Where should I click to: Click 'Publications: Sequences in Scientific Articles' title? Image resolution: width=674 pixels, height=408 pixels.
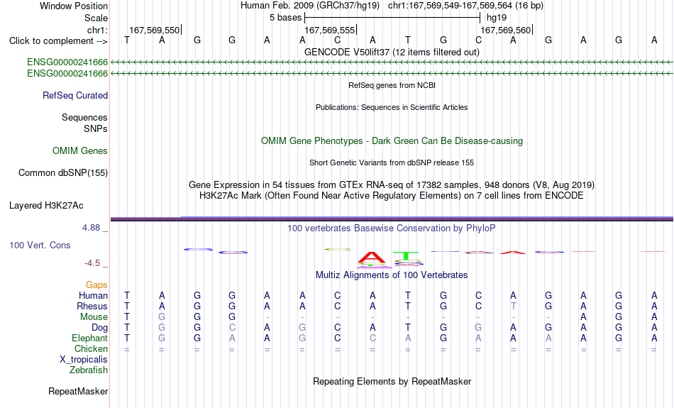[392, 107]
